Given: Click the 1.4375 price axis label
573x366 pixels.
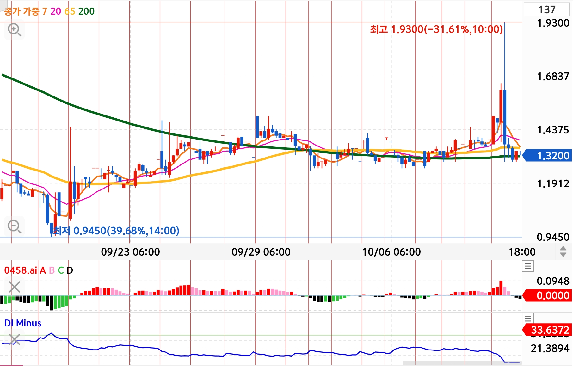Looking at the screenshot, I should 553,130.
